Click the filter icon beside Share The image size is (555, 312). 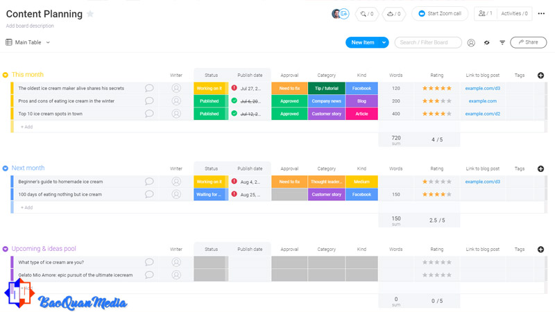(x=502, y=42)
